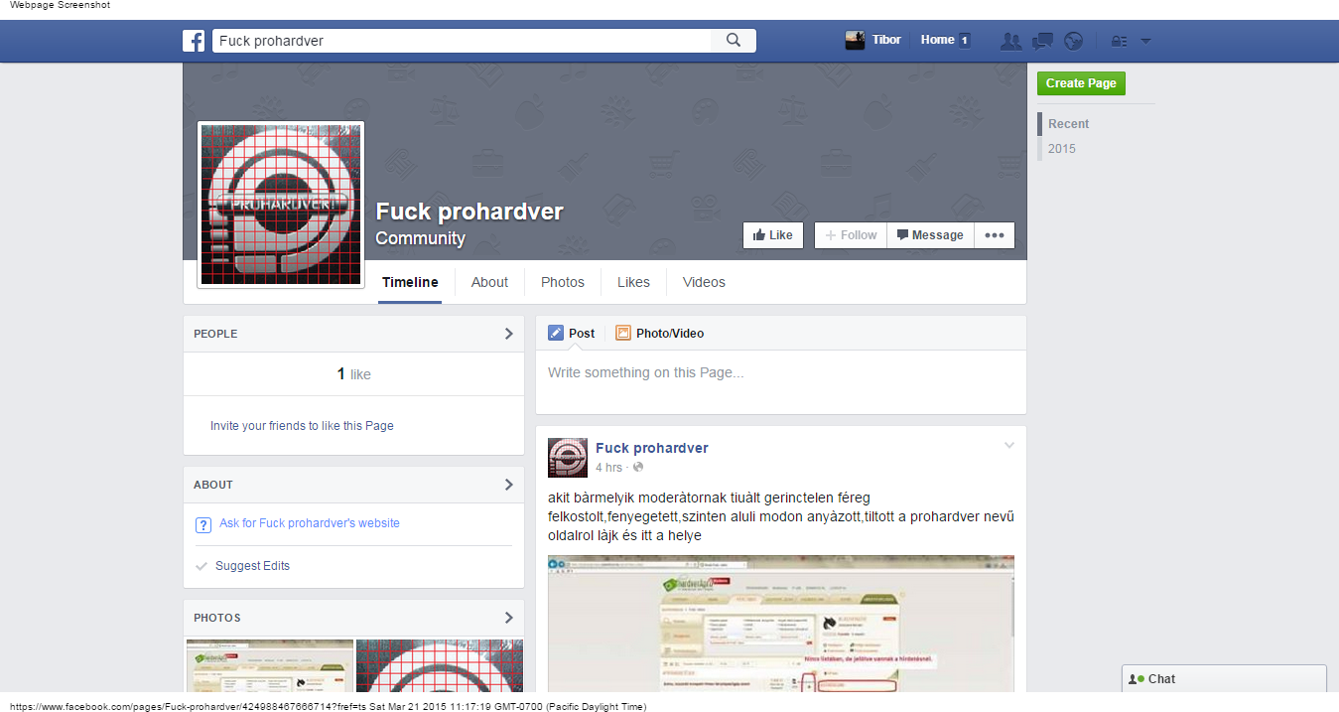
Task: Click the ABOUT section header text
Action: [x=213, y=486]
